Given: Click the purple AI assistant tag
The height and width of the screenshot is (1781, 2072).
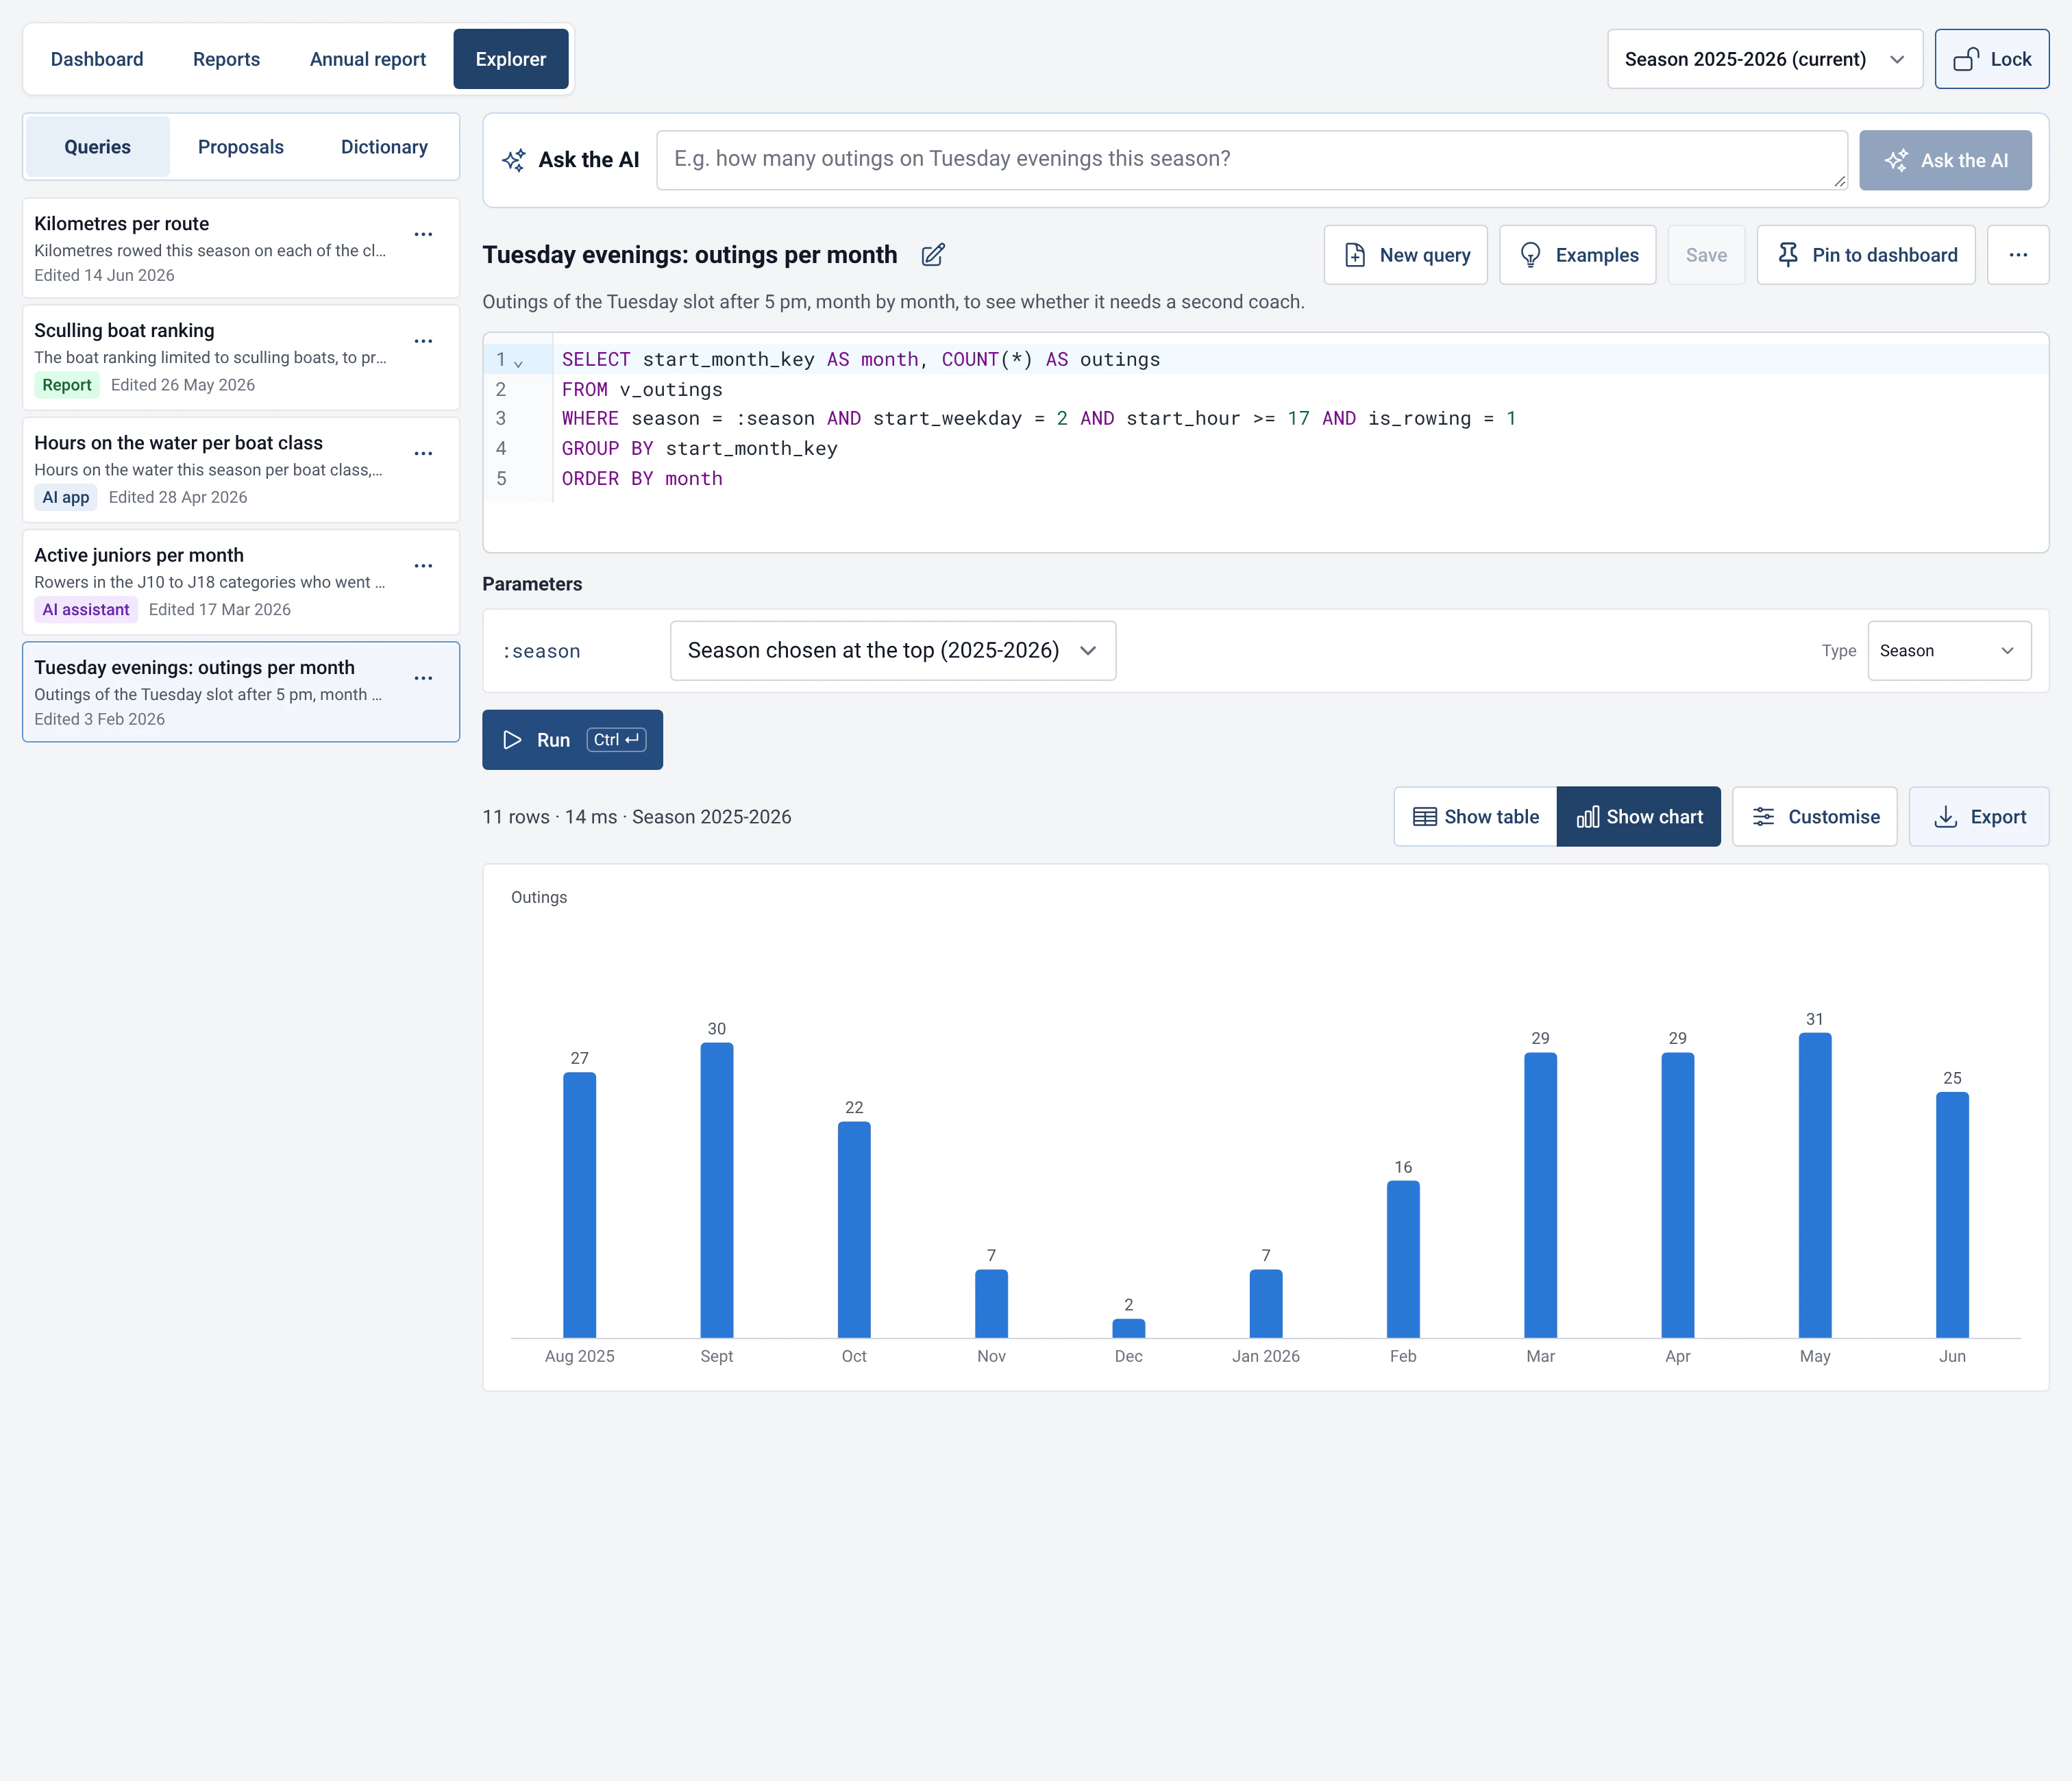Looking at the screenshot, I should tap(86, 610).
